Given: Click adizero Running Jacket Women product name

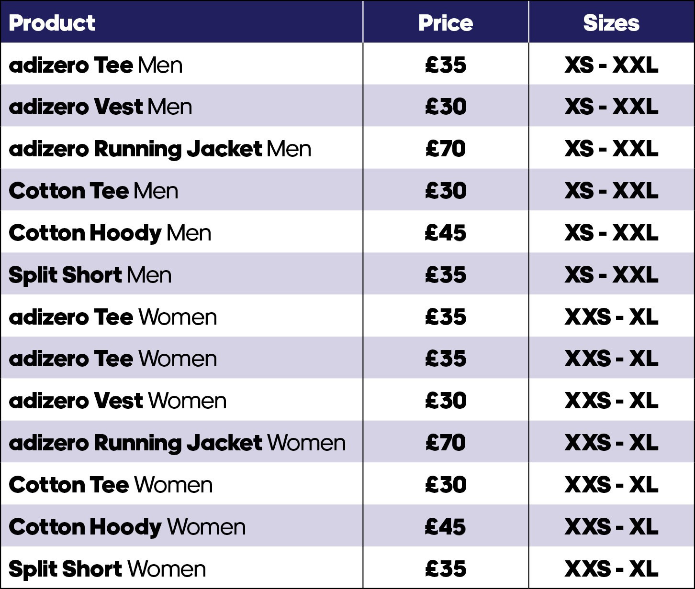Looking at the screenshot, I should pyautogui.click(x=177, y=443).
